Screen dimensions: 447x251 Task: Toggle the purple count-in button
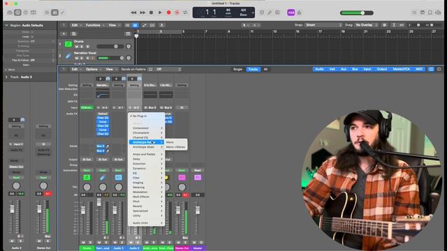point(291,13)
